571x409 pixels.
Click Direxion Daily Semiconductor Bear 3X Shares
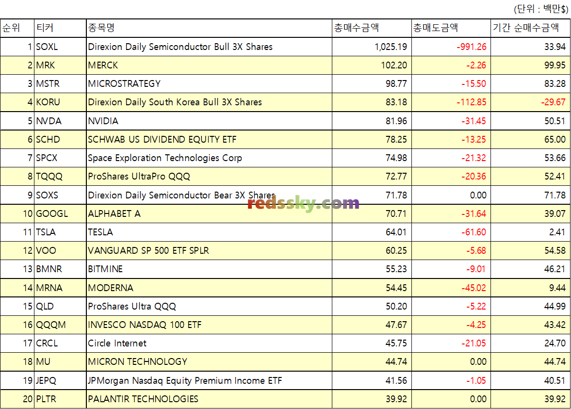click(181, 195)
